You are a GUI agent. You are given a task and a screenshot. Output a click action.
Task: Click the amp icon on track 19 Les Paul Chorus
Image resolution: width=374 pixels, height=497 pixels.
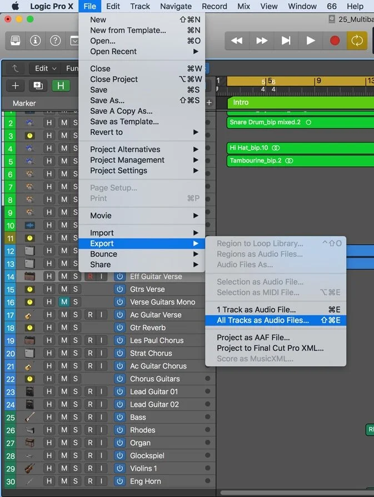pos(30,341)
